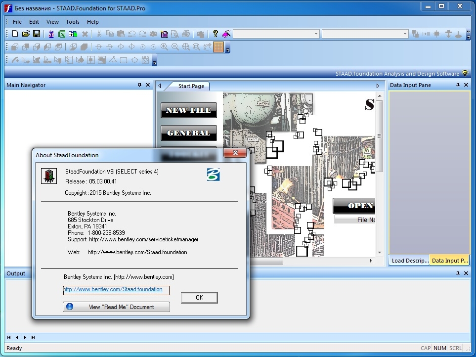Screen dimensions: 476x357
Task: Click View "Read Me" Document button
Action: (116, 307)
